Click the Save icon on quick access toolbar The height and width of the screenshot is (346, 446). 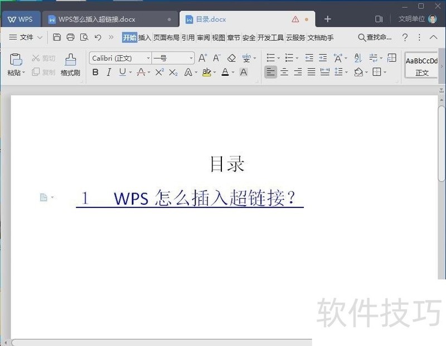pos(57,37)
